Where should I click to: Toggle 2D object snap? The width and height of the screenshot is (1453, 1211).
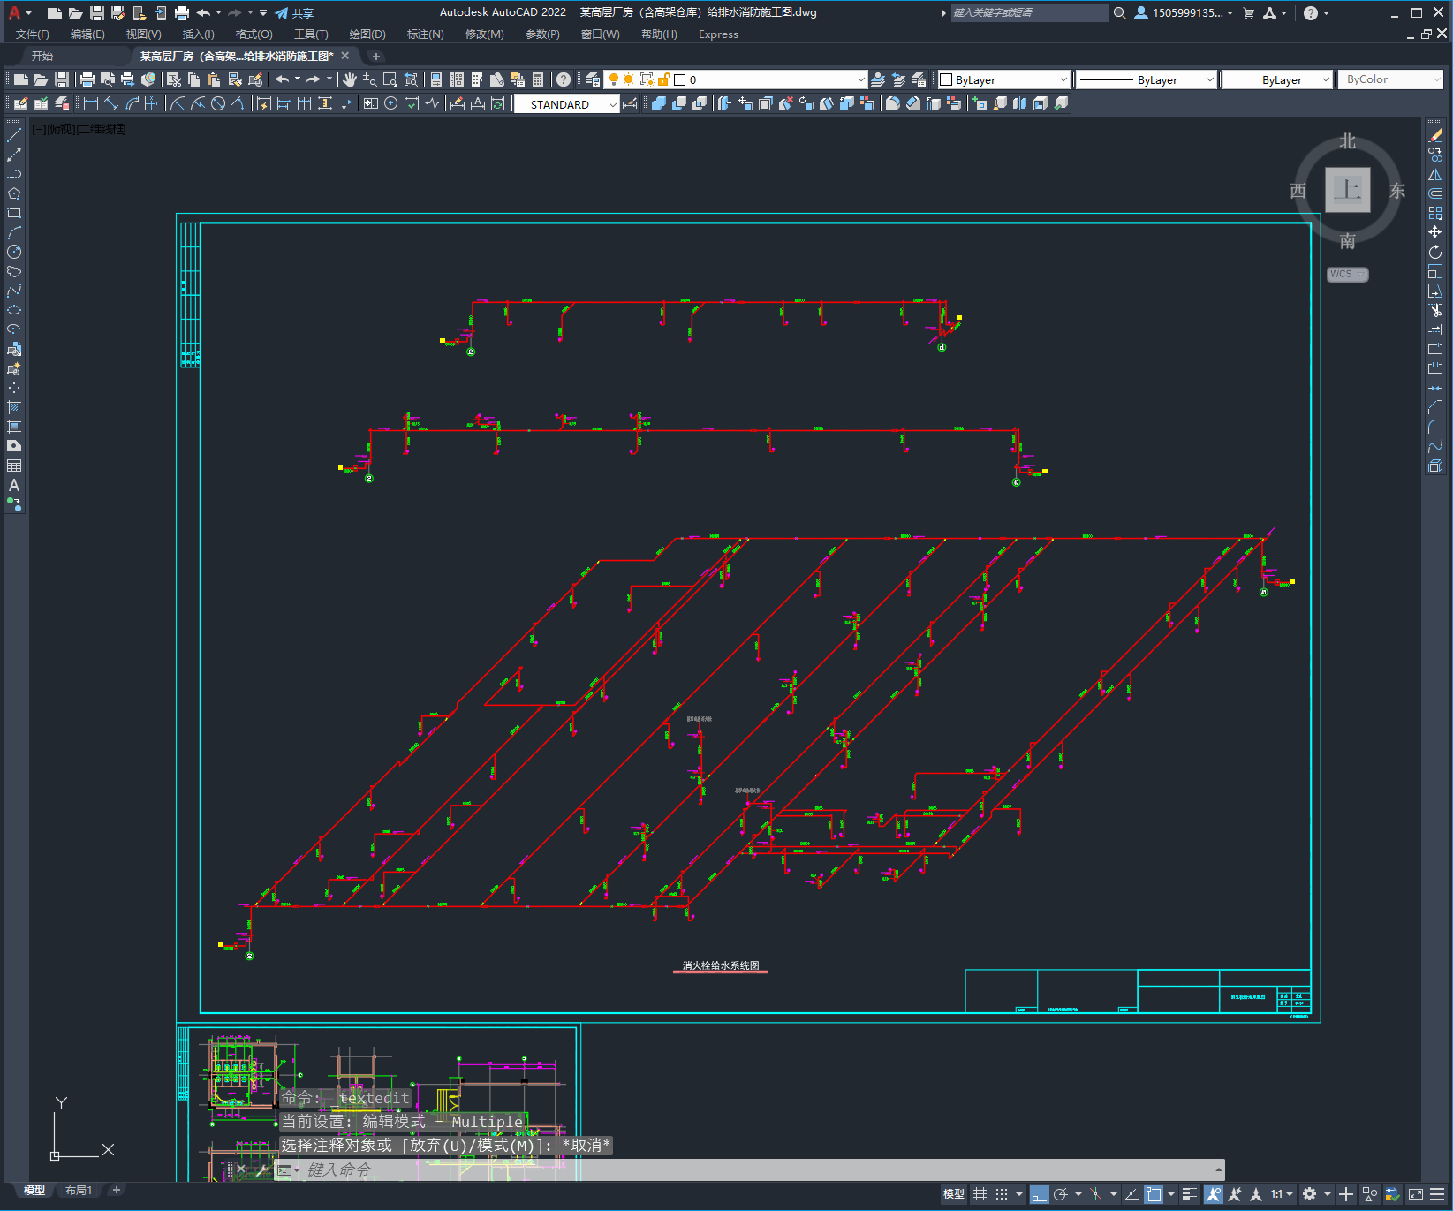pyautogui.click(x=1154, y=1194)
